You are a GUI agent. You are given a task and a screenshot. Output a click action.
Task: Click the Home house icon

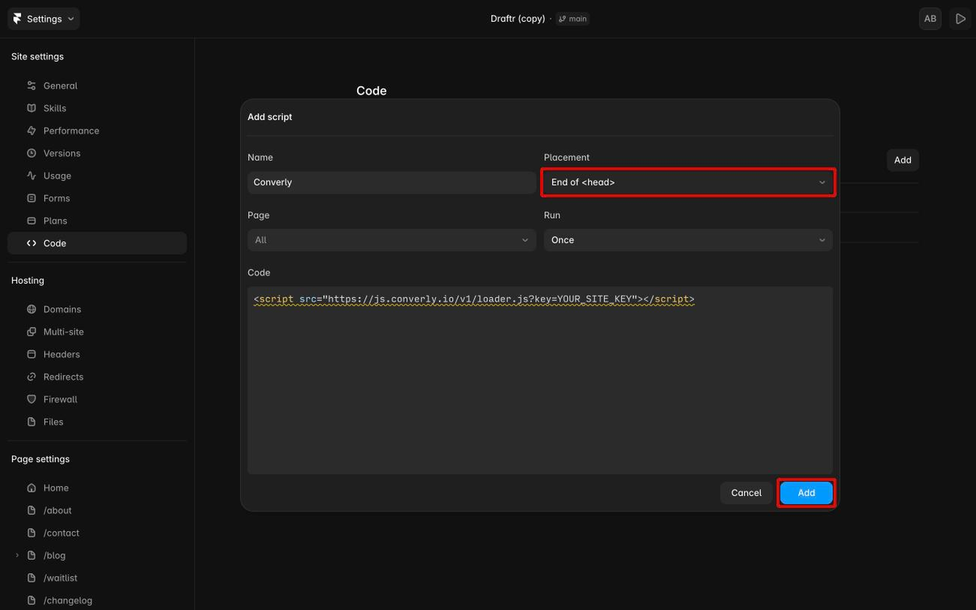(31, 488)
